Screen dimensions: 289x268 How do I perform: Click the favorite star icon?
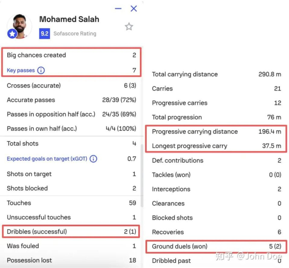point(129,27)
